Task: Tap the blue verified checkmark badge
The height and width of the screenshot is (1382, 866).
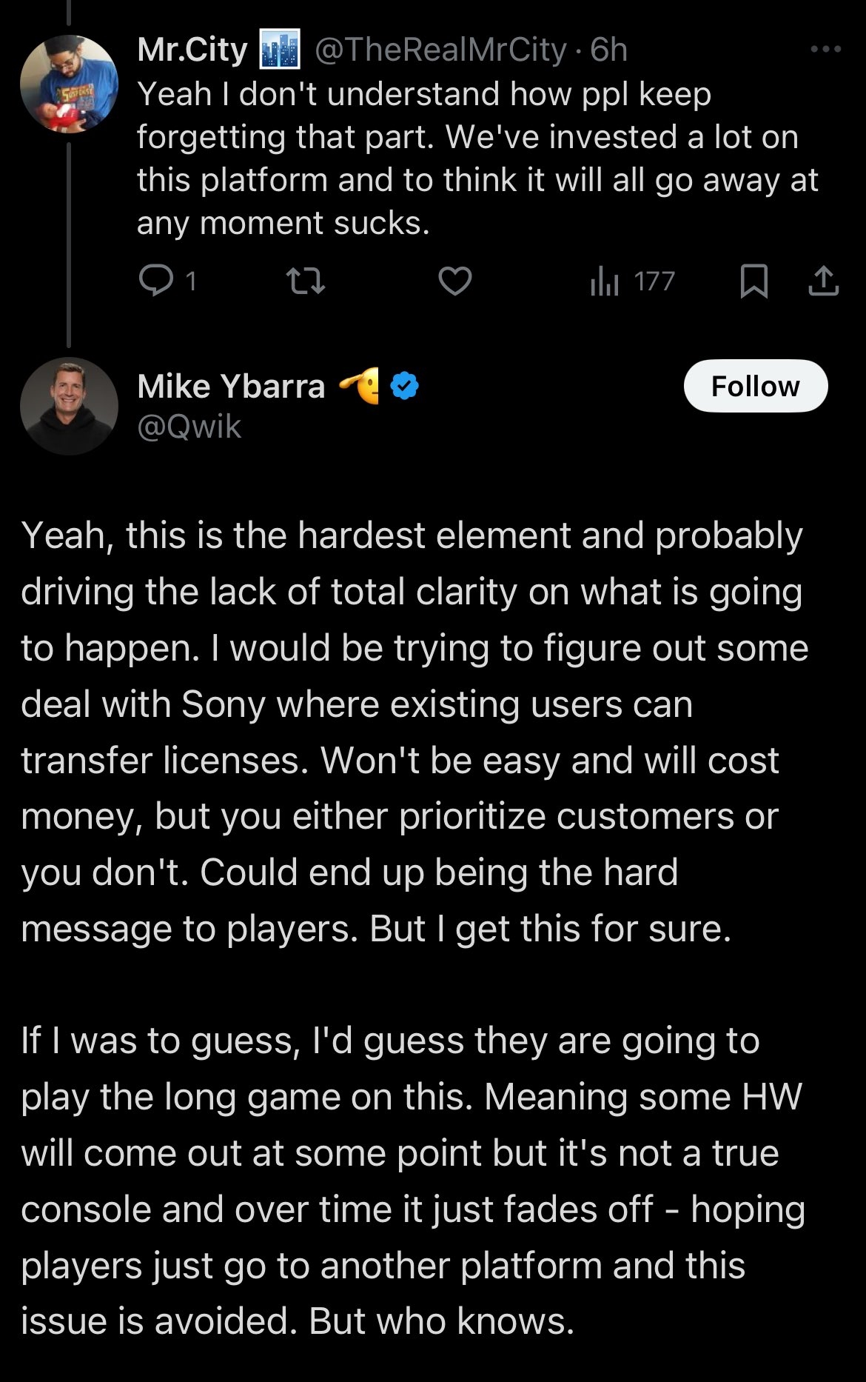Action: tap(404, 386)
